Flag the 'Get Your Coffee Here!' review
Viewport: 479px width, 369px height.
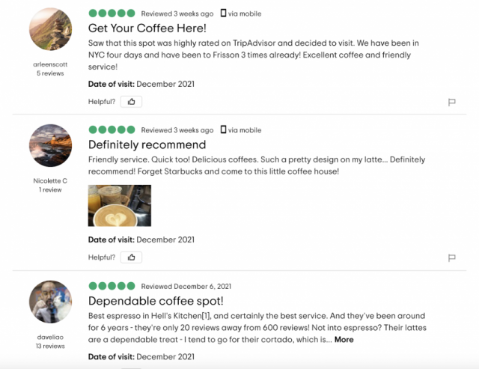pos(451,103)
